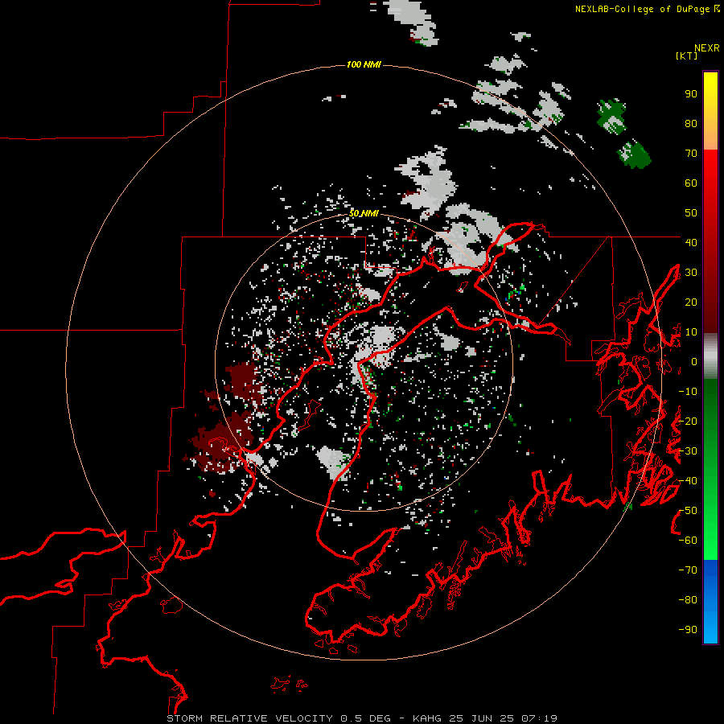Click the KAHG radar site identifier
Screen dimensions: 724x724
pos(426,718)
